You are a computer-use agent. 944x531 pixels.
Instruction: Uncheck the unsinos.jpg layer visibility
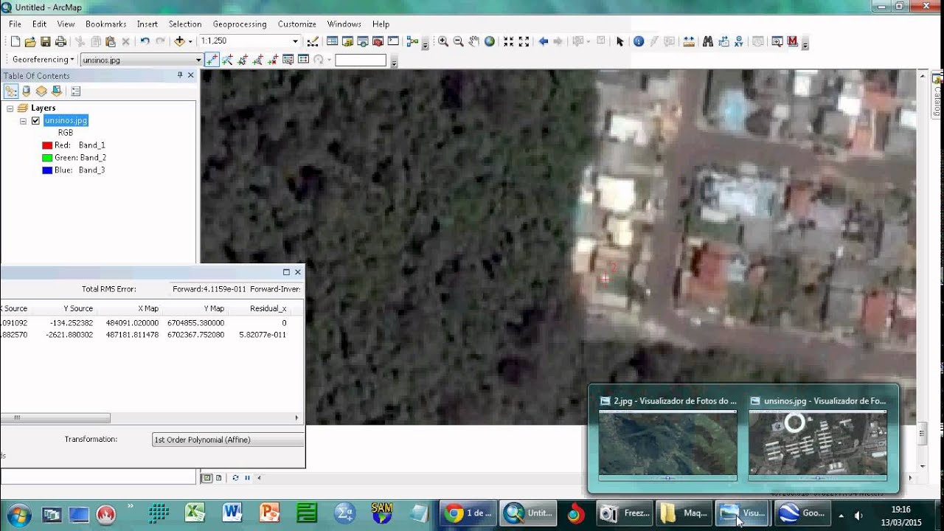click(35, 120)
